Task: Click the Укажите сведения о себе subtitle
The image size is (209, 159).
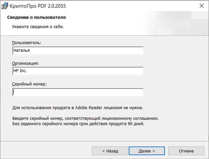Action: coord(38,27)
